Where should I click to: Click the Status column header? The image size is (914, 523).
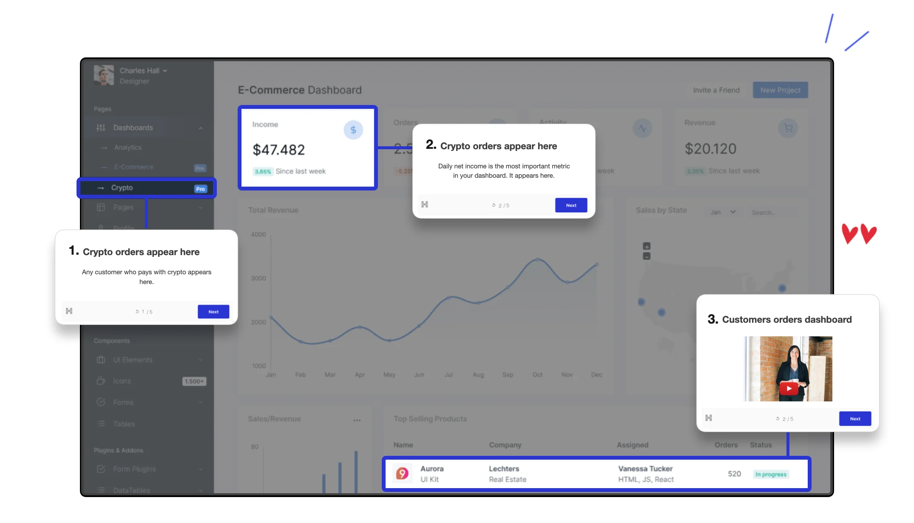(x=761, y=445)
